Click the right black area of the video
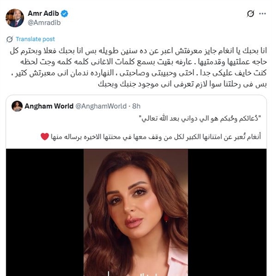The image size is (272, 276). click(x=227, y=212)
